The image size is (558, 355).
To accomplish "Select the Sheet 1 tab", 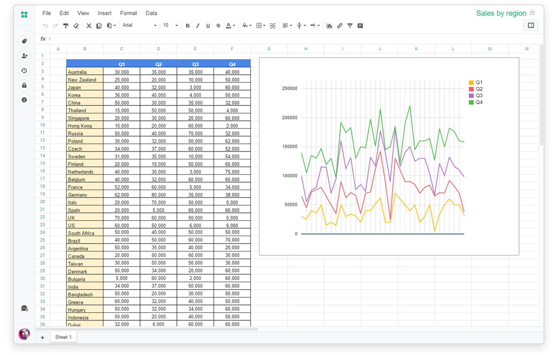I will tap(63, 337).
